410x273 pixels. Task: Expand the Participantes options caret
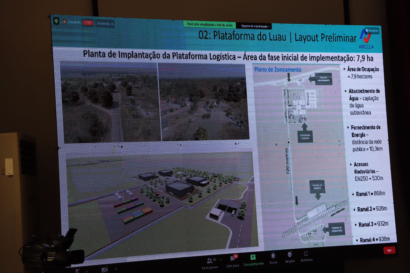click(221, 260)
